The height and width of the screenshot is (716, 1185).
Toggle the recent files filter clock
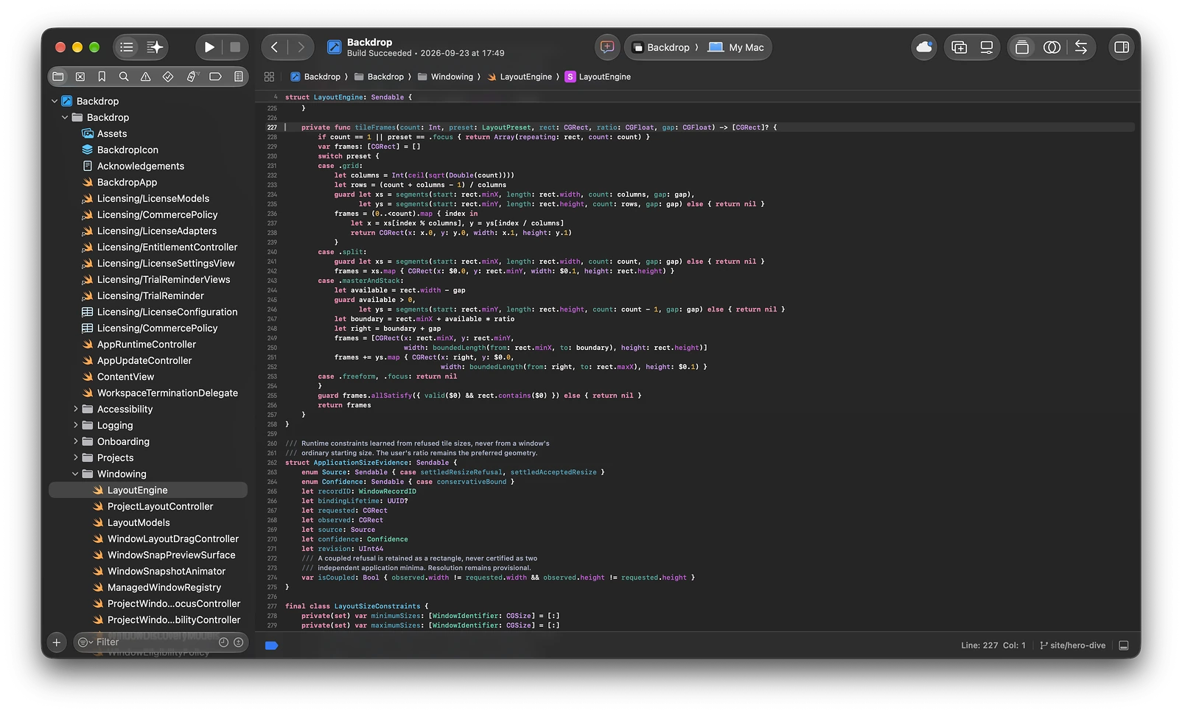pyautogui.click(x=224, y=642)
